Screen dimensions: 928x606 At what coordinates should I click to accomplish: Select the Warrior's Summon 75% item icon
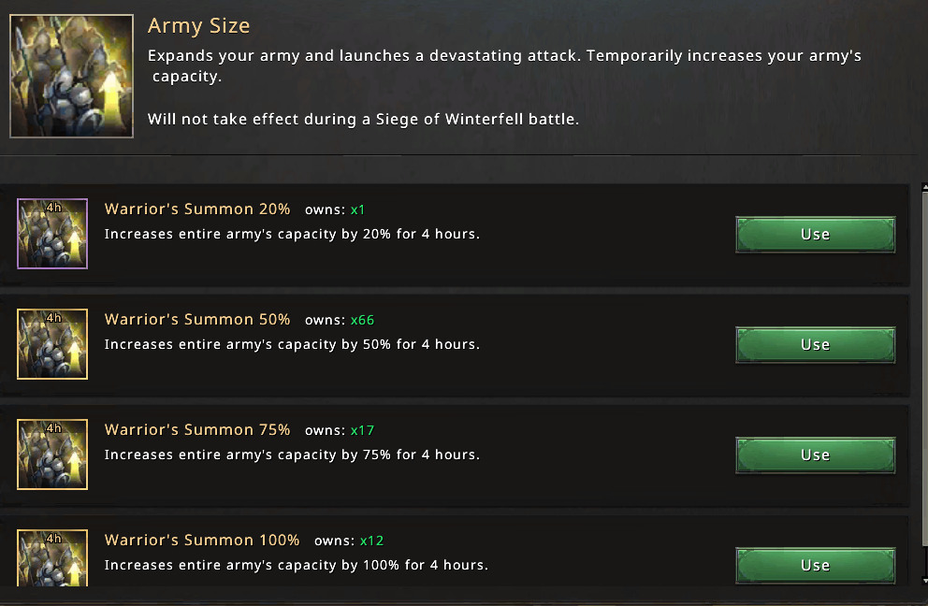52,454
